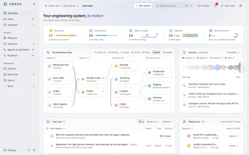Viewport: 249px width, 155px height.
Task: Click the Pipelines stat card icon
Action: 171,31
